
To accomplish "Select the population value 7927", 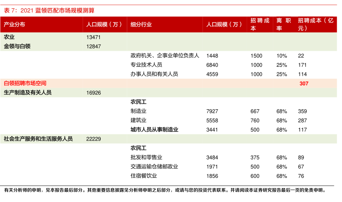I will [x=212, y=111].
